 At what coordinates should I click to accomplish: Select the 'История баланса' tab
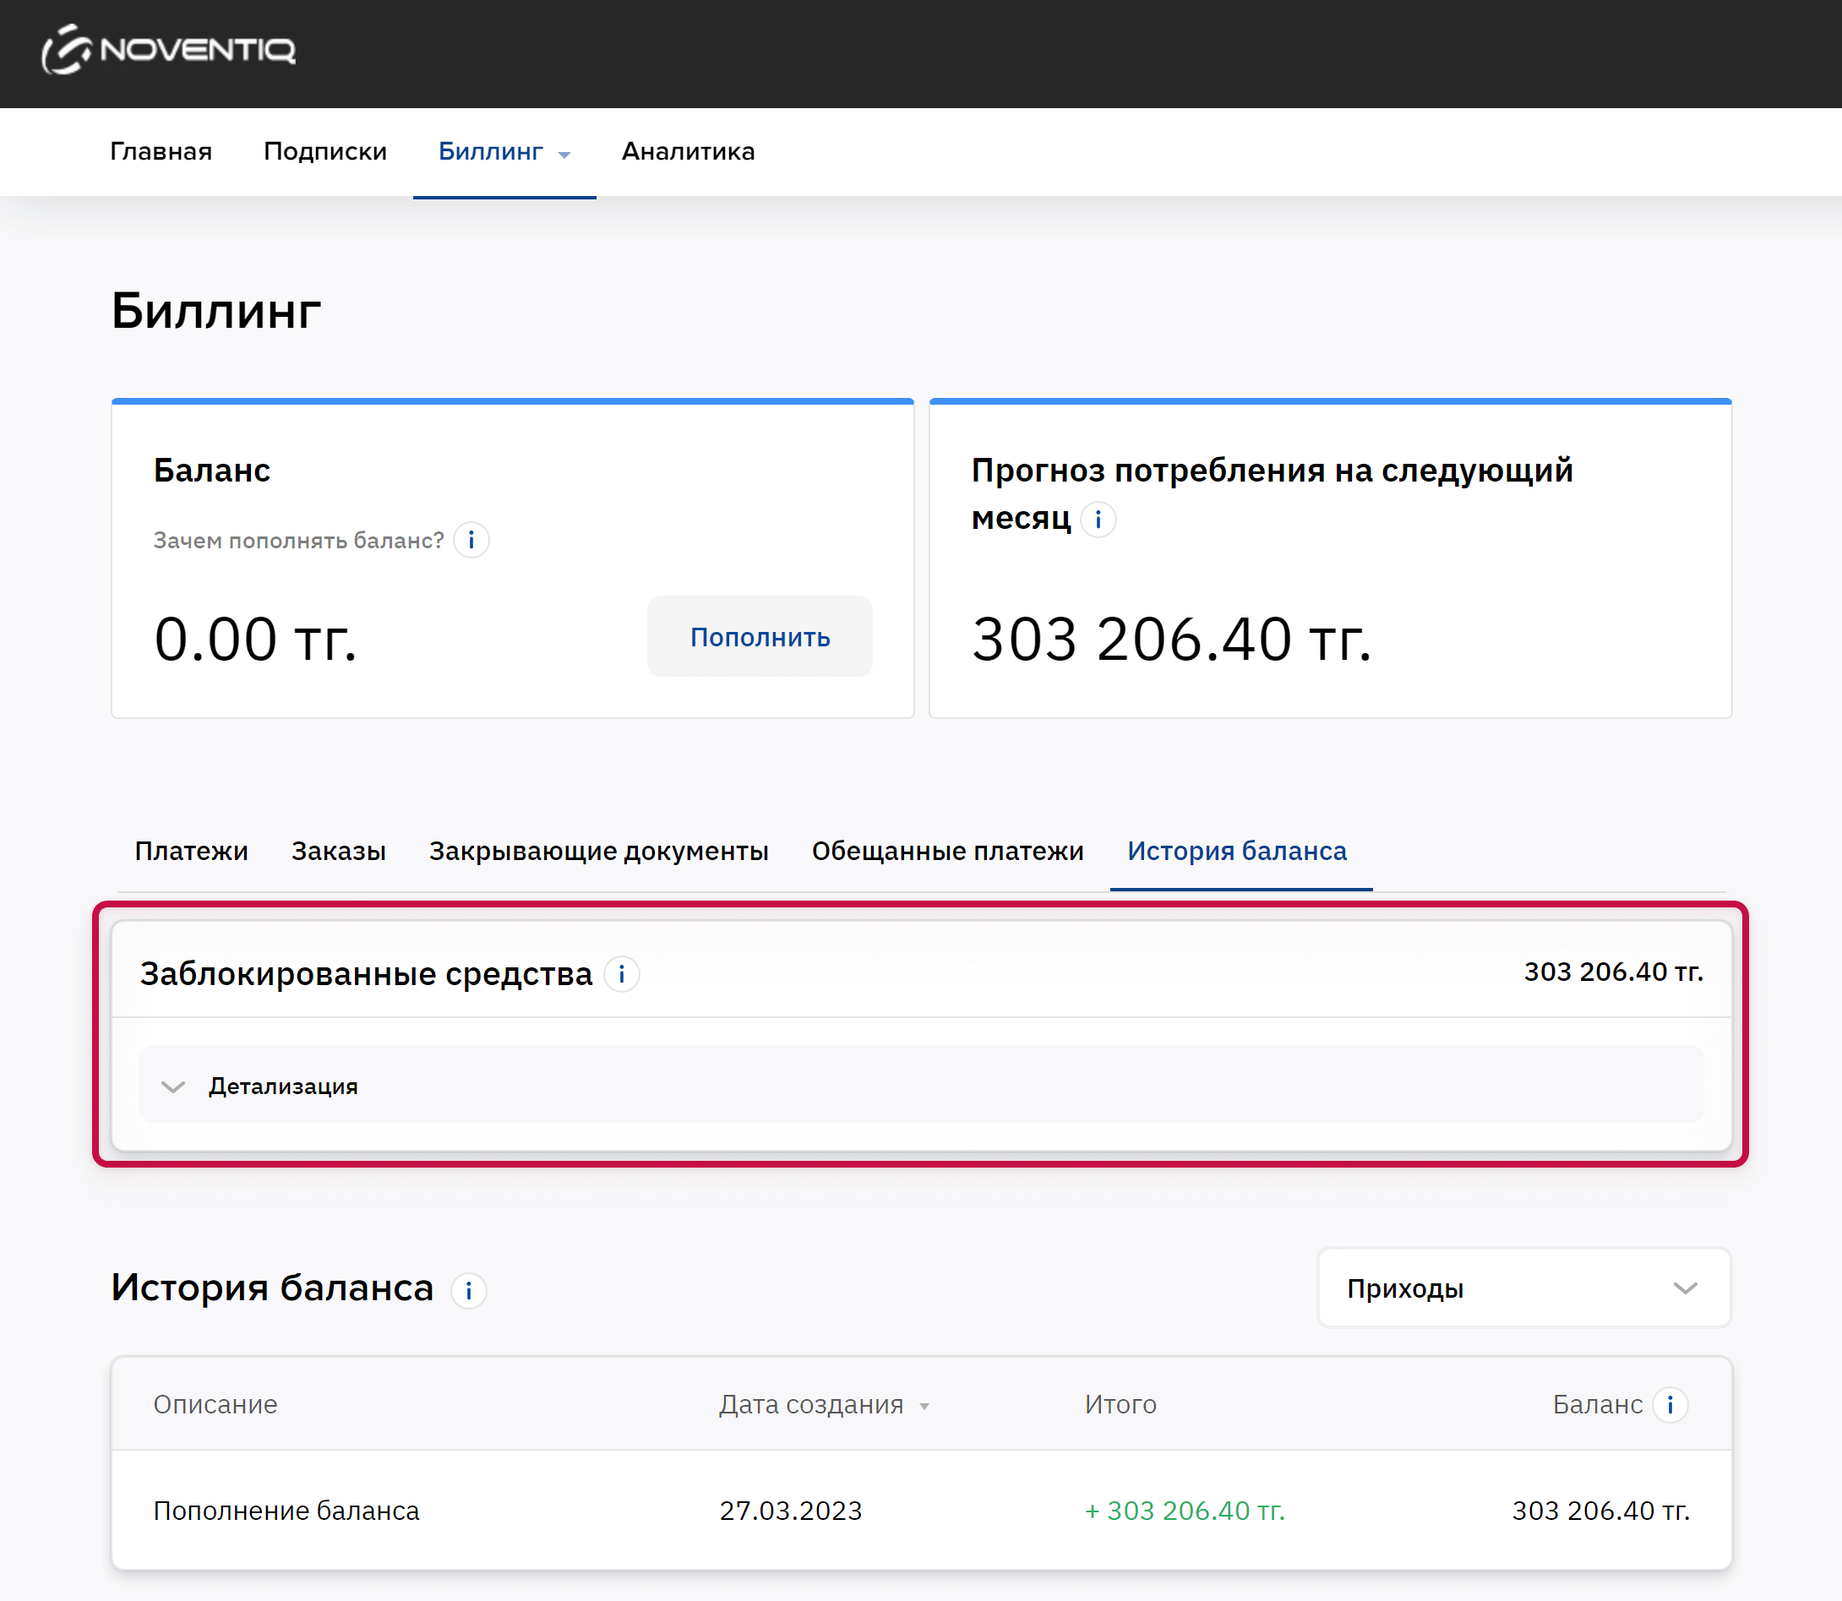tap(1236, 852)
